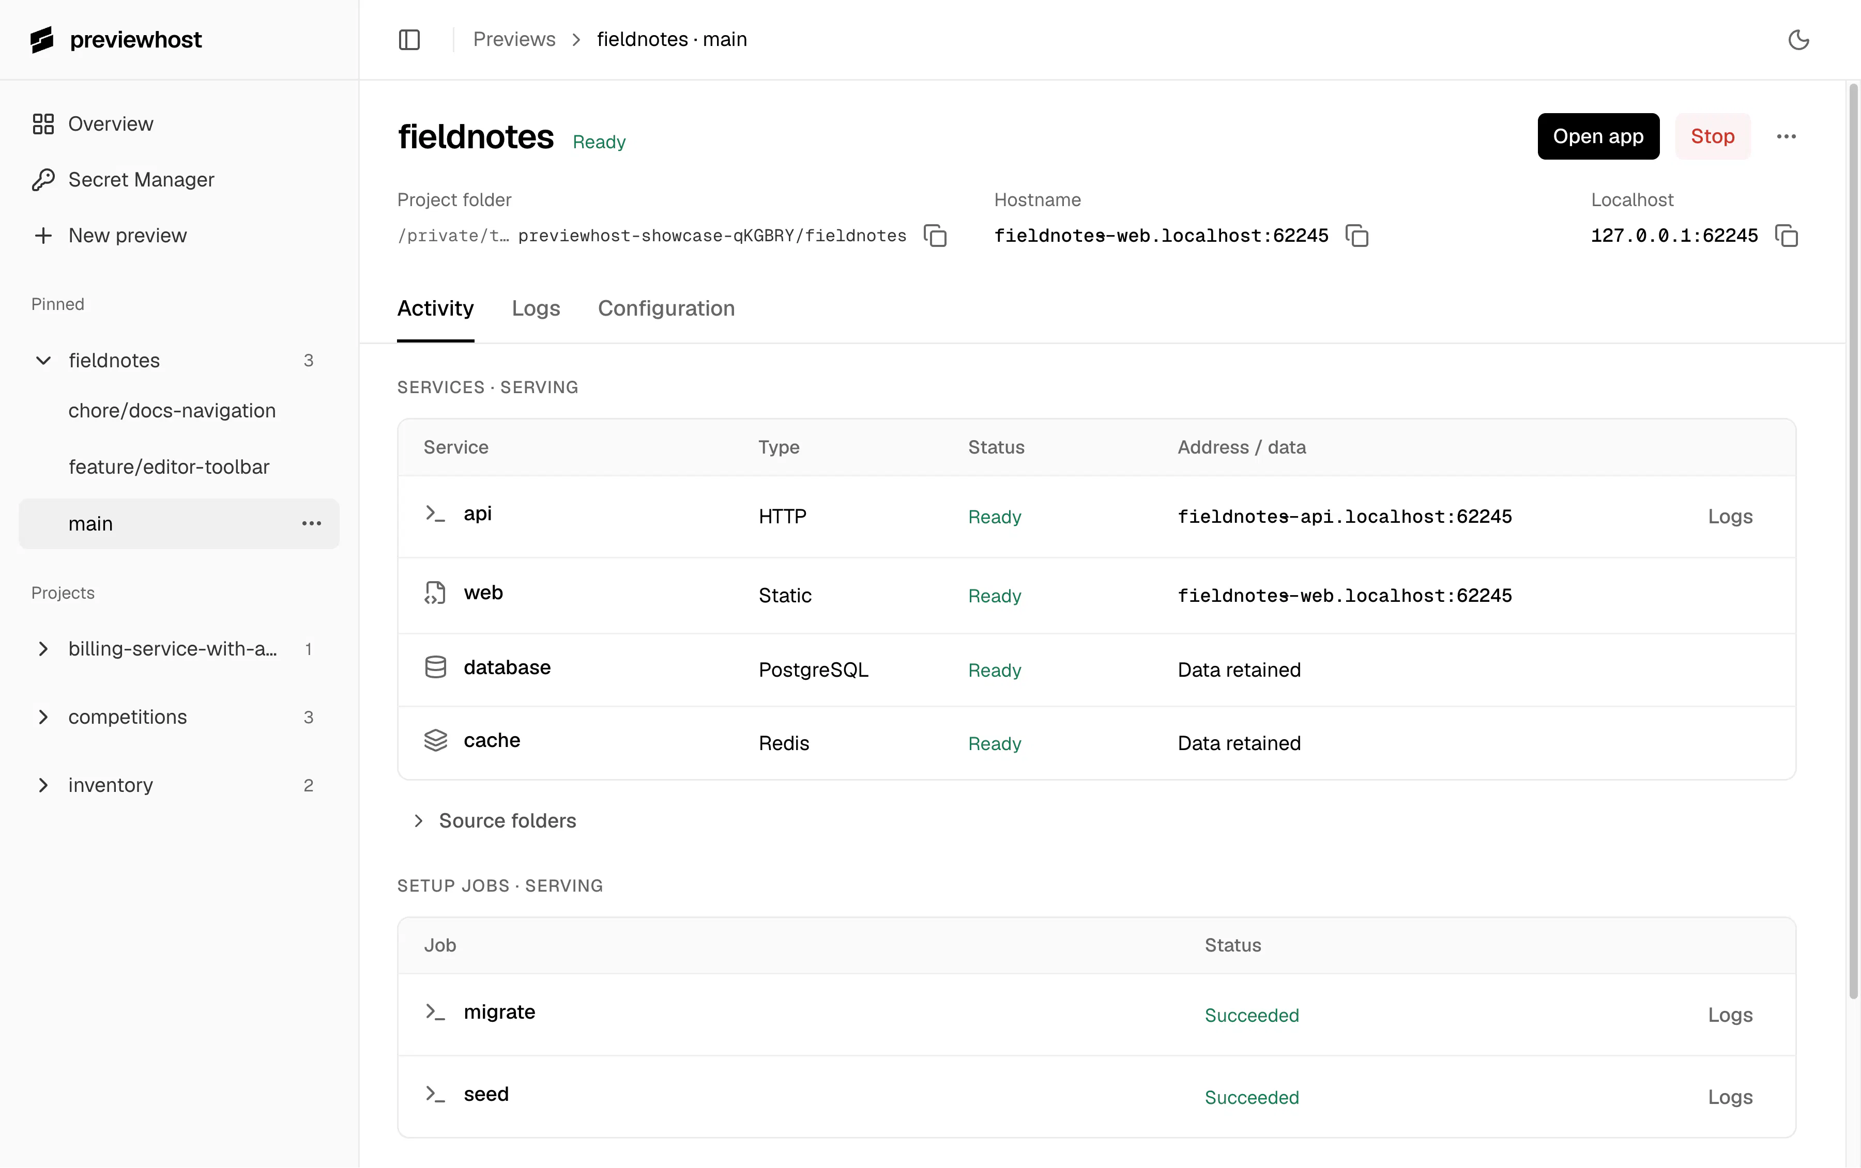Viewport: 1861px width, 1168px height.
Task: Expand the Source folders section
Action: 496,820
